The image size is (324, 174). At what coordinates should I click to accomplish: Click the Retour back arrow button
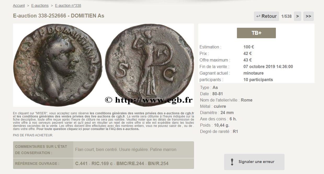coord(266,16)
